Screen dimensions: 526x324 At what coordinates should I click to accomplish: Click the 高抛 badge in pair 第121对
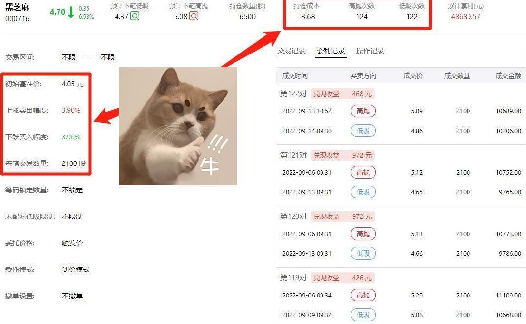[363, 172]
